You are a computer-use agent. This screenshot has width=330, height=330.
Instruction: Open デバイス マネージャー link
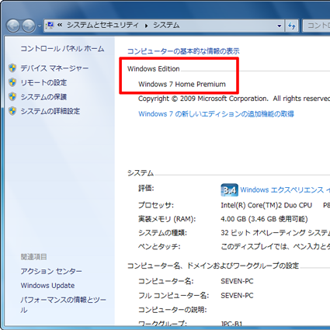(x=54, y=68)
